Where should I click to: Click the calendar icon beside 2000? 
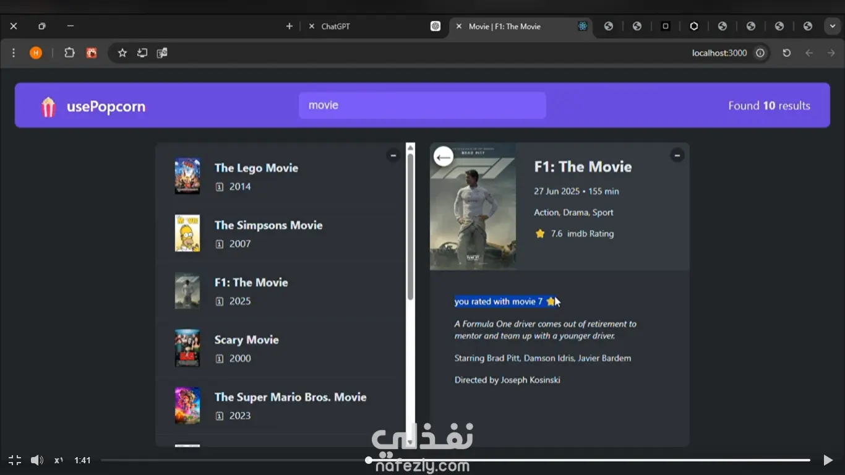(219, 359)
